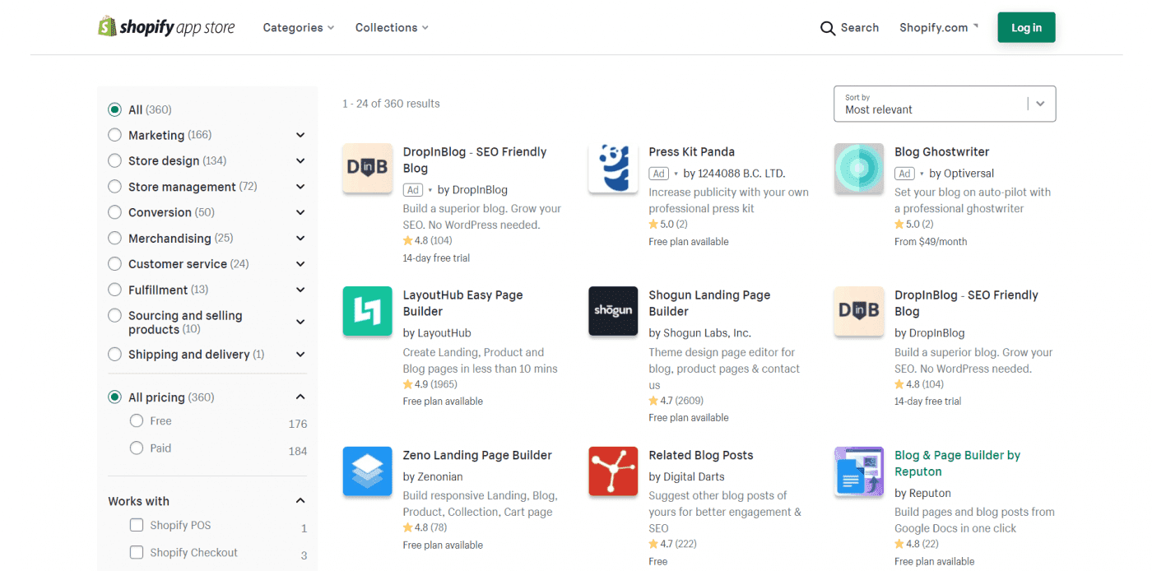Open the Blog Ghostwriter app icon
The image size is (1152, 571).
pyautogui.click(x=859, y=169)
